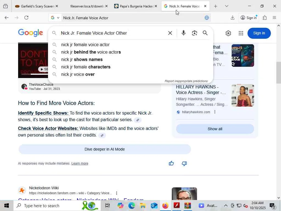The image size is (281, 211).
Task: Close the fileserver.loca.lt tab
Action: point(106,6)
